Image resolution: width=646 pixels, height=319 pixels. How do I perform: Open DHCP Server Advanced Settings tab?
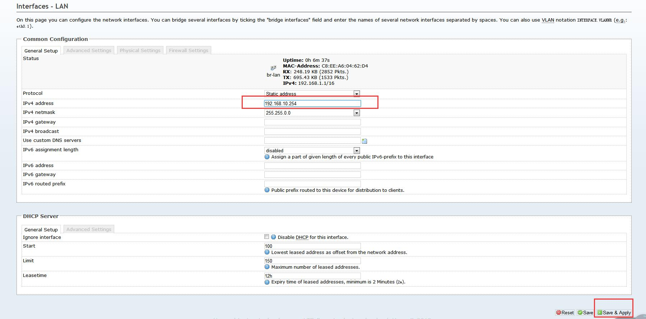point(89,230)
